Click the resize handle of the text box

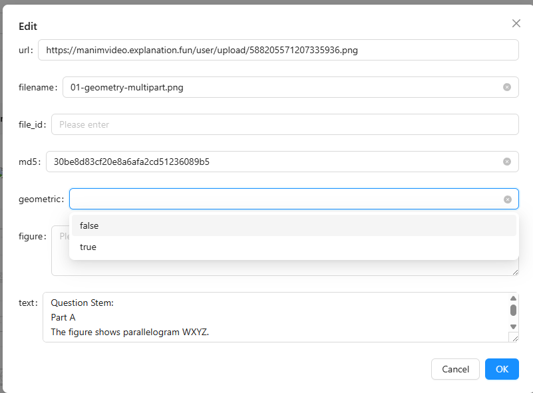click(514, 338)
